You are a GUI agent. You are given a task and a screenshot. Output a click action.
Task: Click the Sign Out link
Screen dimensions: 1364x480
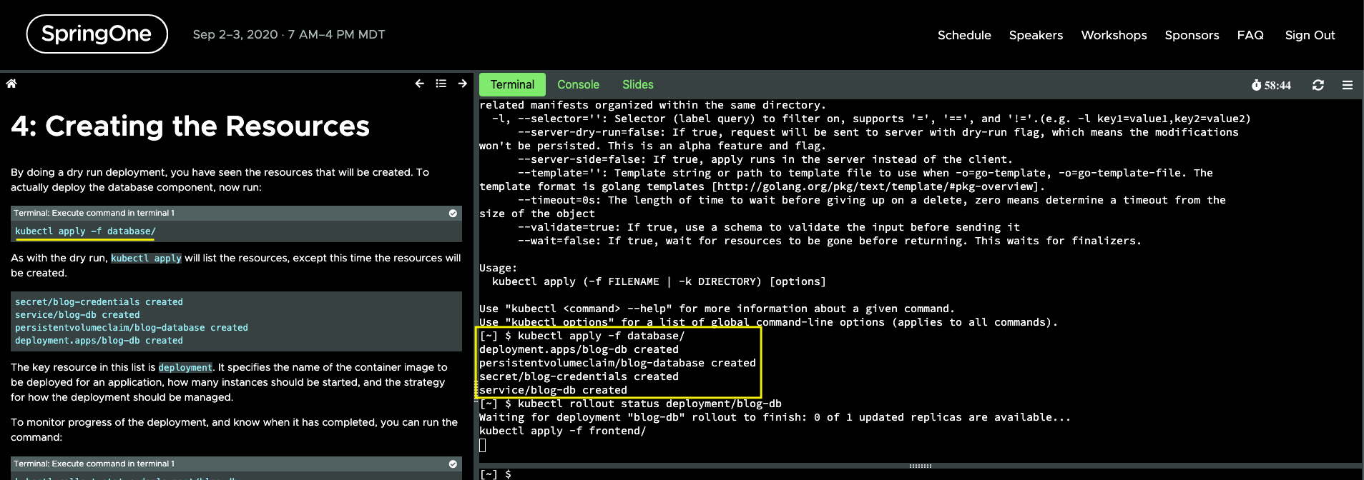coord(1310,35)
